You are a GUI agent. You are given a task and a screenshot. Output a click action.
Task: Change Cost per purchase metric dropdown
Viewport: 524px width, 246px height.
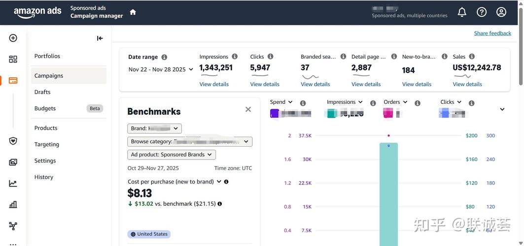[219, 182]
